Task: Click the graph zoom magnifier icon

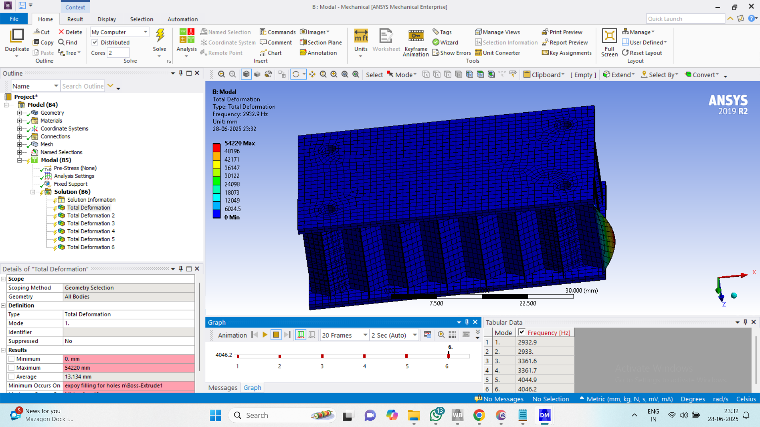Action: coord(441,335)
